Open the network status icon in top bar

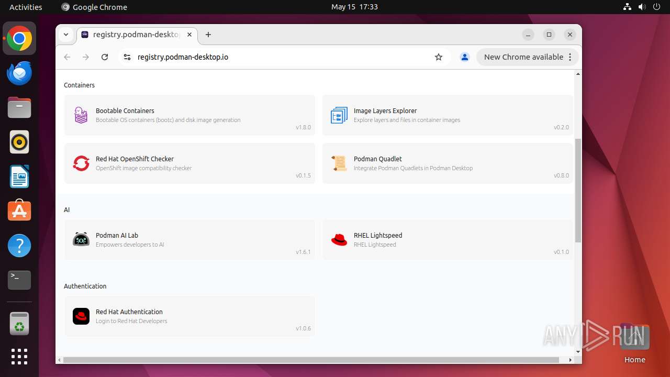pyautogui.click(x=627, y=7)
